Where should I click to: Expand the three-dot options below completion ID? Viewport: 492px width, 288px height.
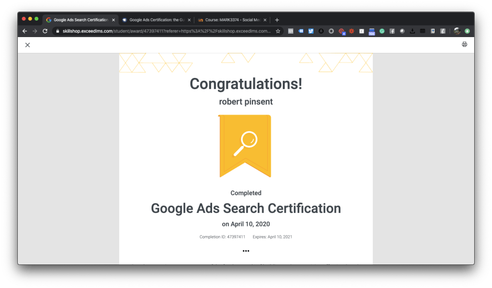coord(246,250)
